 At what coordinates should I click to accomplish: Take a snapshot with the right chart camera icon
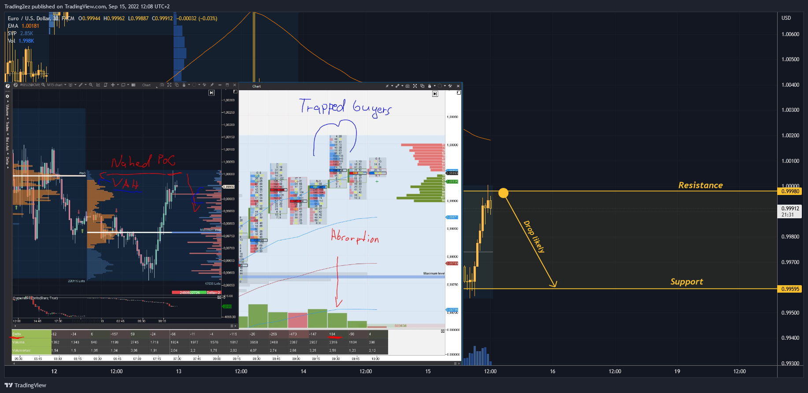[x=408, y=86]
